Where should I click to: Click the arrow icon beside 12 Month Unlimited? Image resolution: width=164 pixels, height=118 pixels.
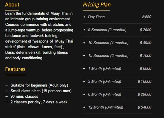(x=84, y=107)
